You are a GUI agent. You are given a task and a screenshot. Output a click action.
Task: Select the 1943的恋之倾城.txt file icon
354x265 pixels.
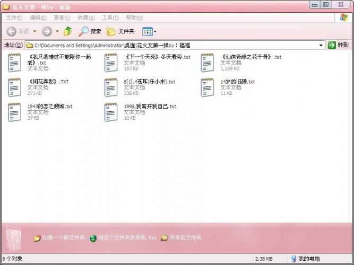pyautogui.click(x=14, y=112)
